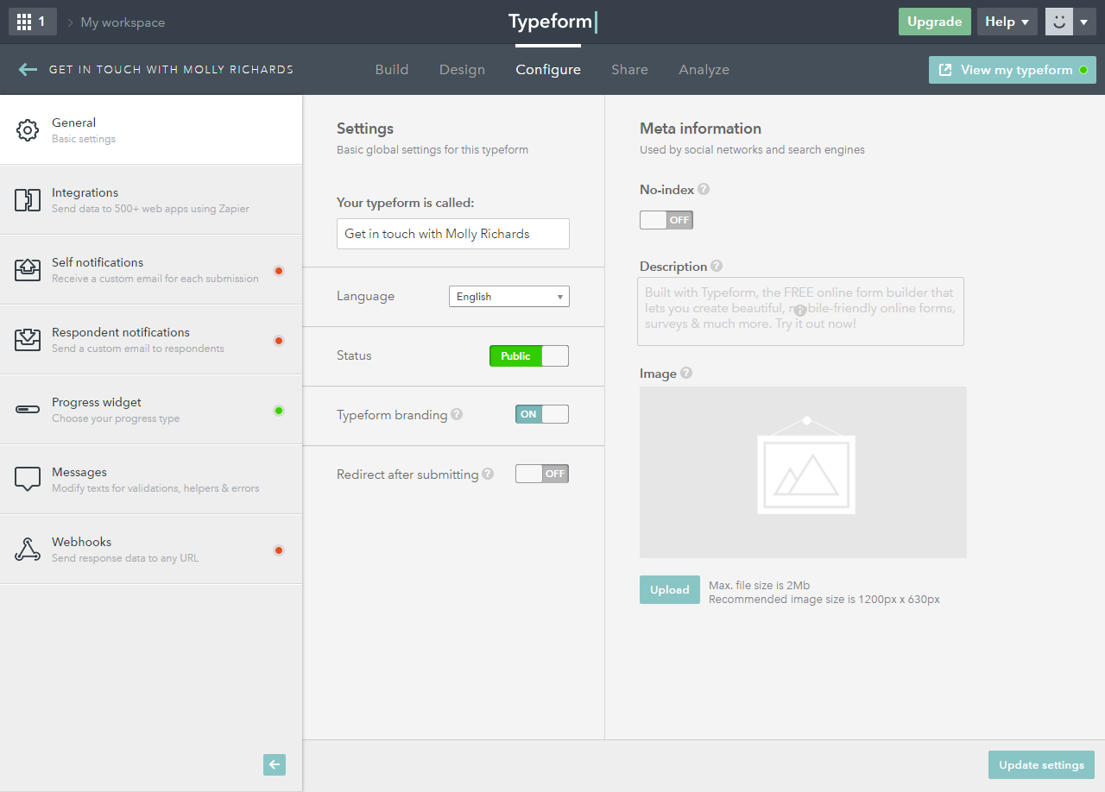Open help for Description question mark
Screen dimensions: 1105x792
[717, 266]
